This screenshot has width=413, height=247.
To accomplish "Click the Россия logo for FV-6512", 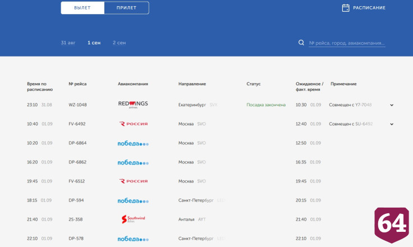I will (x=134, y=181).
